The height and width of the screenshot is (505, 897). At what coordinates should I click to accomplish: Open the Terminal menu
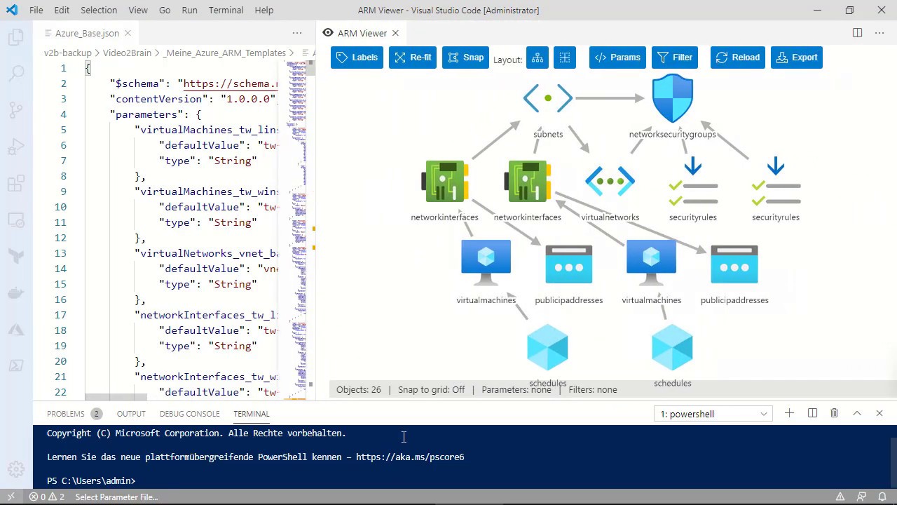[226, 10]
